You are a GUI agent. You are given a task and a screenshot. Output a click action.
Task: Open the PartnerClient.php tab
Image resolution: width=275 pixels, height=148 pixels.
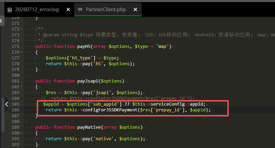click(x=106, y=10)
